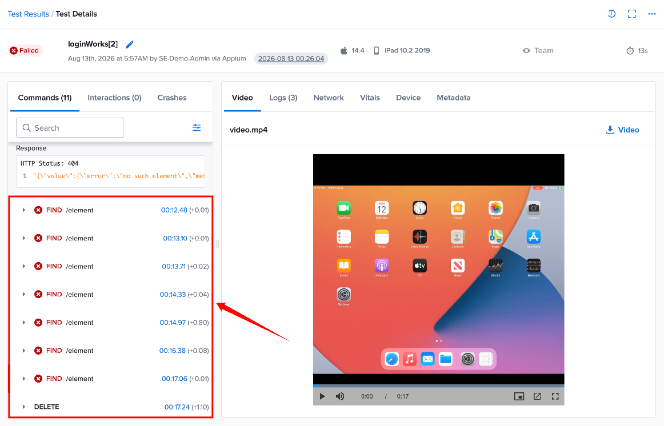Play the video recording
664x426 pixels.
coord(322,396)
